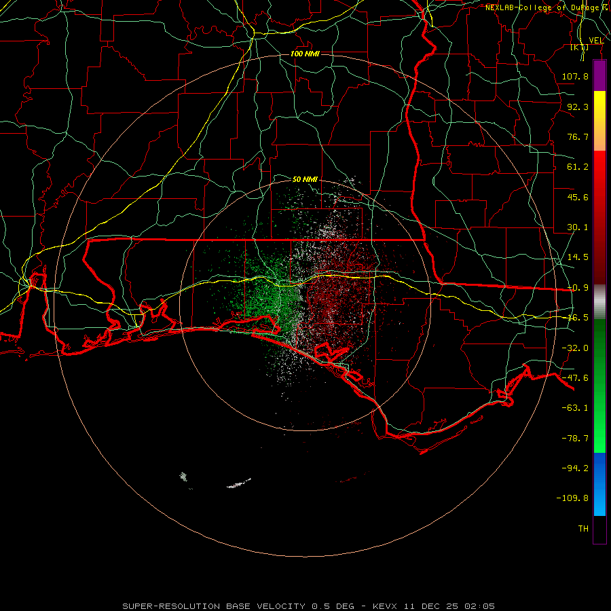Click the 50 NMI range ring label

pyautogui.click(x=305, y=179)
